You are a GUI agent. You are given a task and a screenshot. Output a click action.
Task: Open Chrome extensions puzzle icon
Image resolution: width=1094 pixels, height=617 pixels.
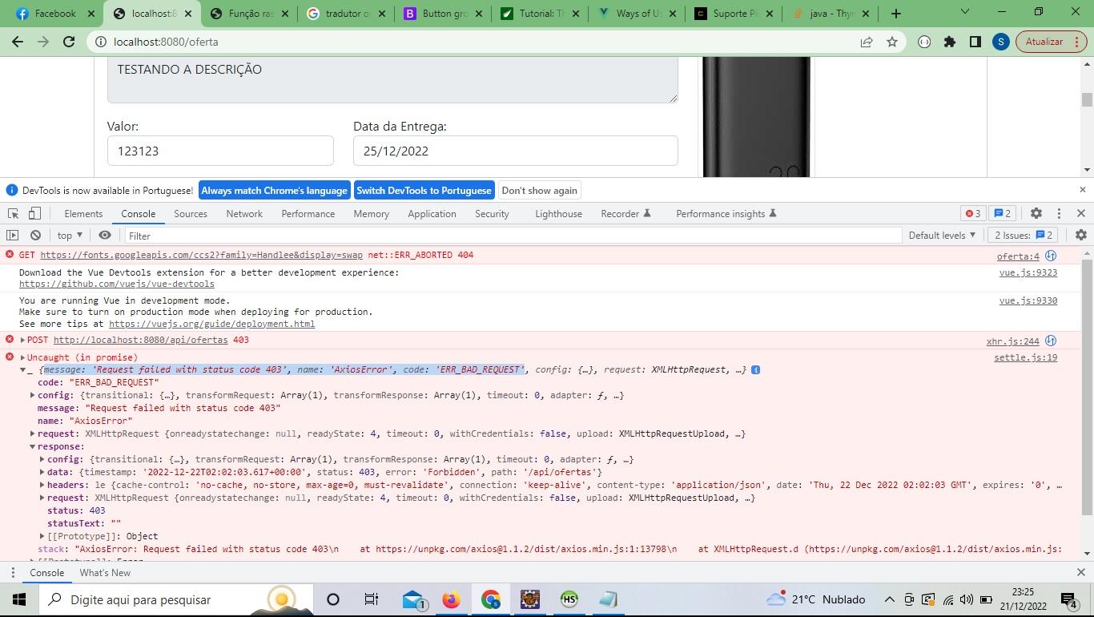pos(950,42)
